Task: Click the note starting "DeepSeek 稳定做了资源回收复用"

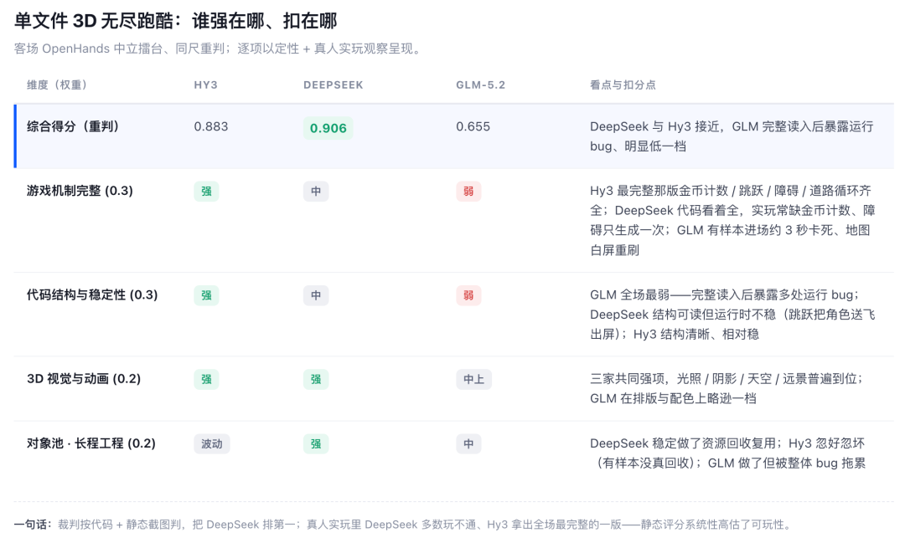Action: (728, 453)
